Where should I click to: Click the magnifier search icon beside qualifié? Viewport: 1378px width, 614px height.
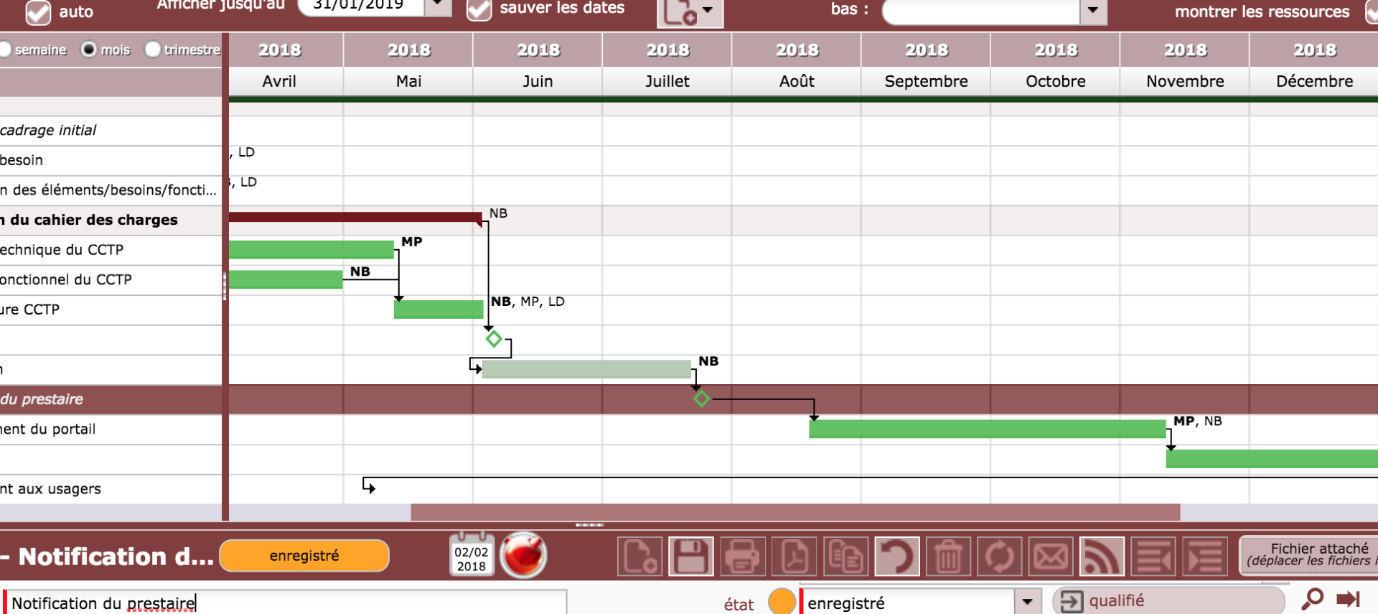click(1313, 600)
